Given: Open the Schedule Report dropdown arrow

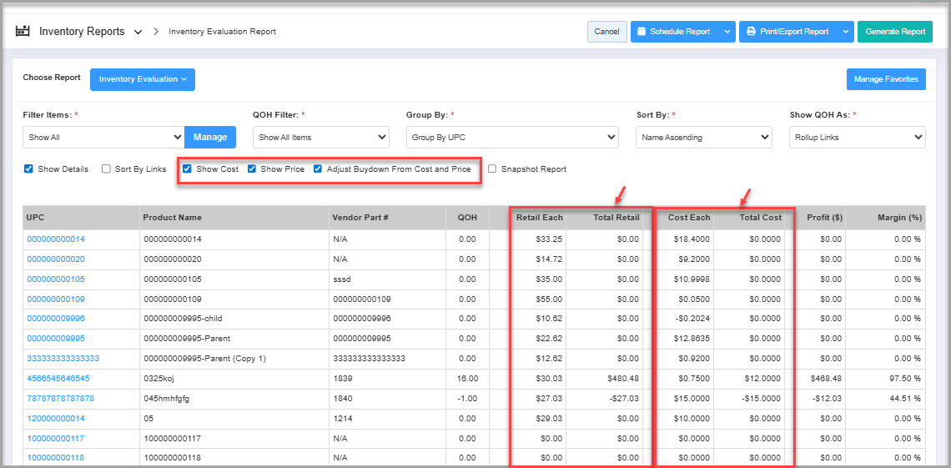Looking at the screenshot, I should point(727,32).
